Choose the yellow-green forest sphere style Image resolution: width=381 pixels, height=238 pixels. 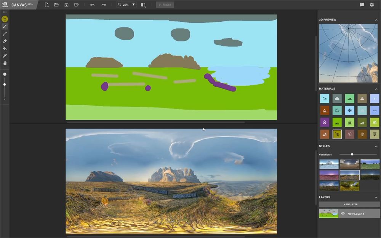[x=349, y=186]
